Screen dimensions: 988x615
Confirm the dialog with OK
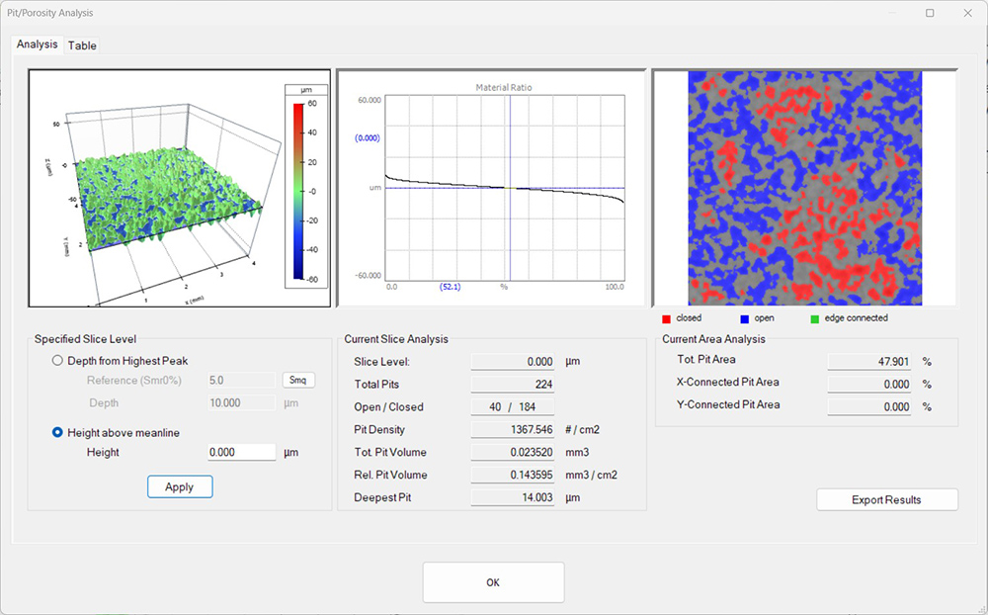coord(493,582)
